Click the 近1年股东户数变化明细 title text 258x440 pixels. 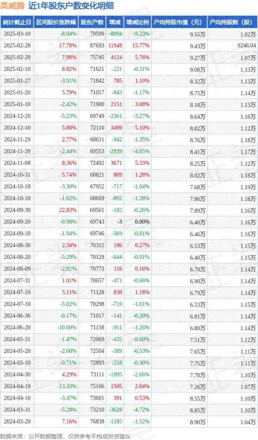click(71, 6)
